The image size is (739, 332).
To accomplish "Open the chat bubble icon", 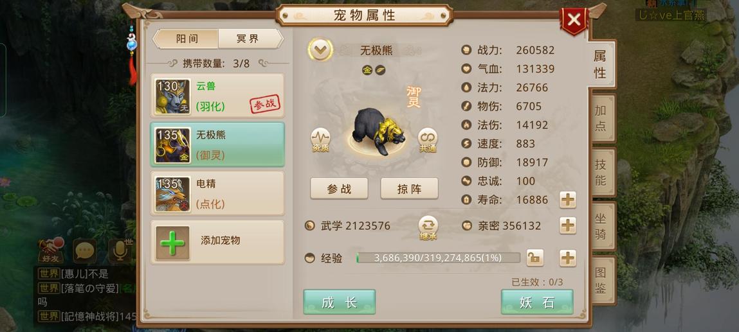I will [x=85, y=251].
